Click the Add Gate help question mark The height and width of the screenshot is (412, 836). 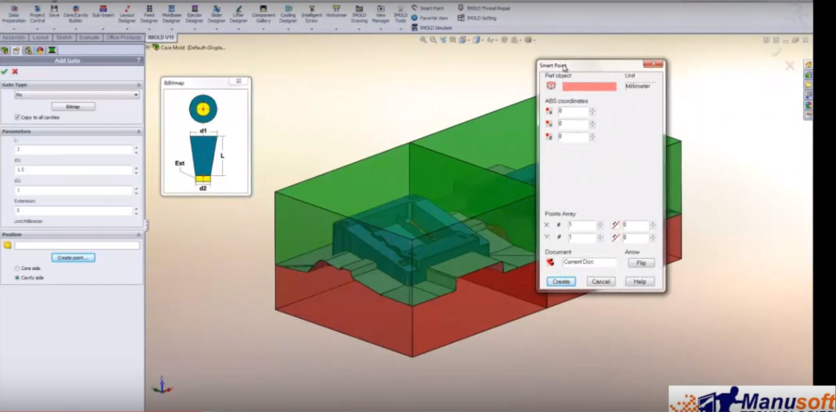click(x=138, y=61)
